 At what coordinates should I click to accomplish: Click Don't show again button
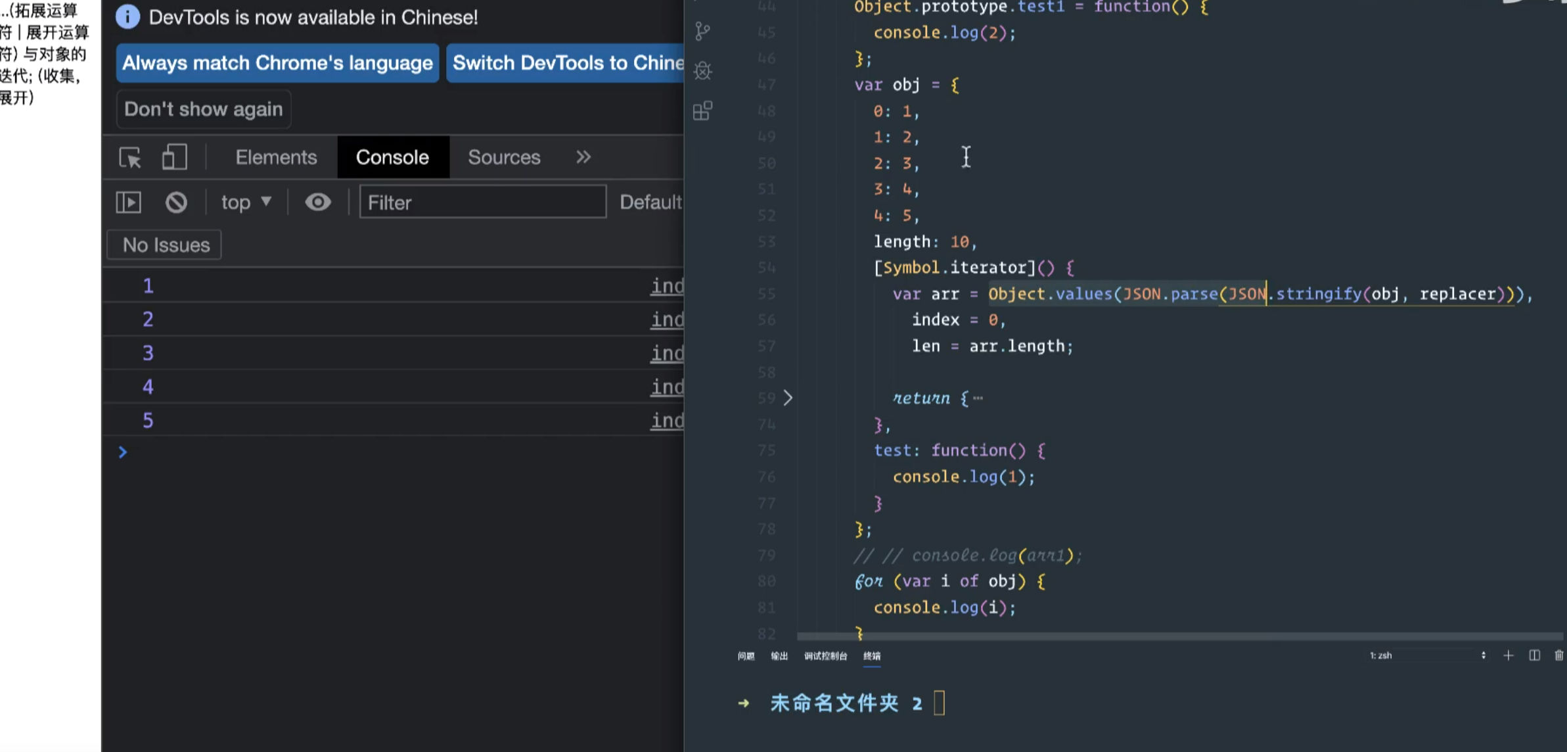click(203, 109)
